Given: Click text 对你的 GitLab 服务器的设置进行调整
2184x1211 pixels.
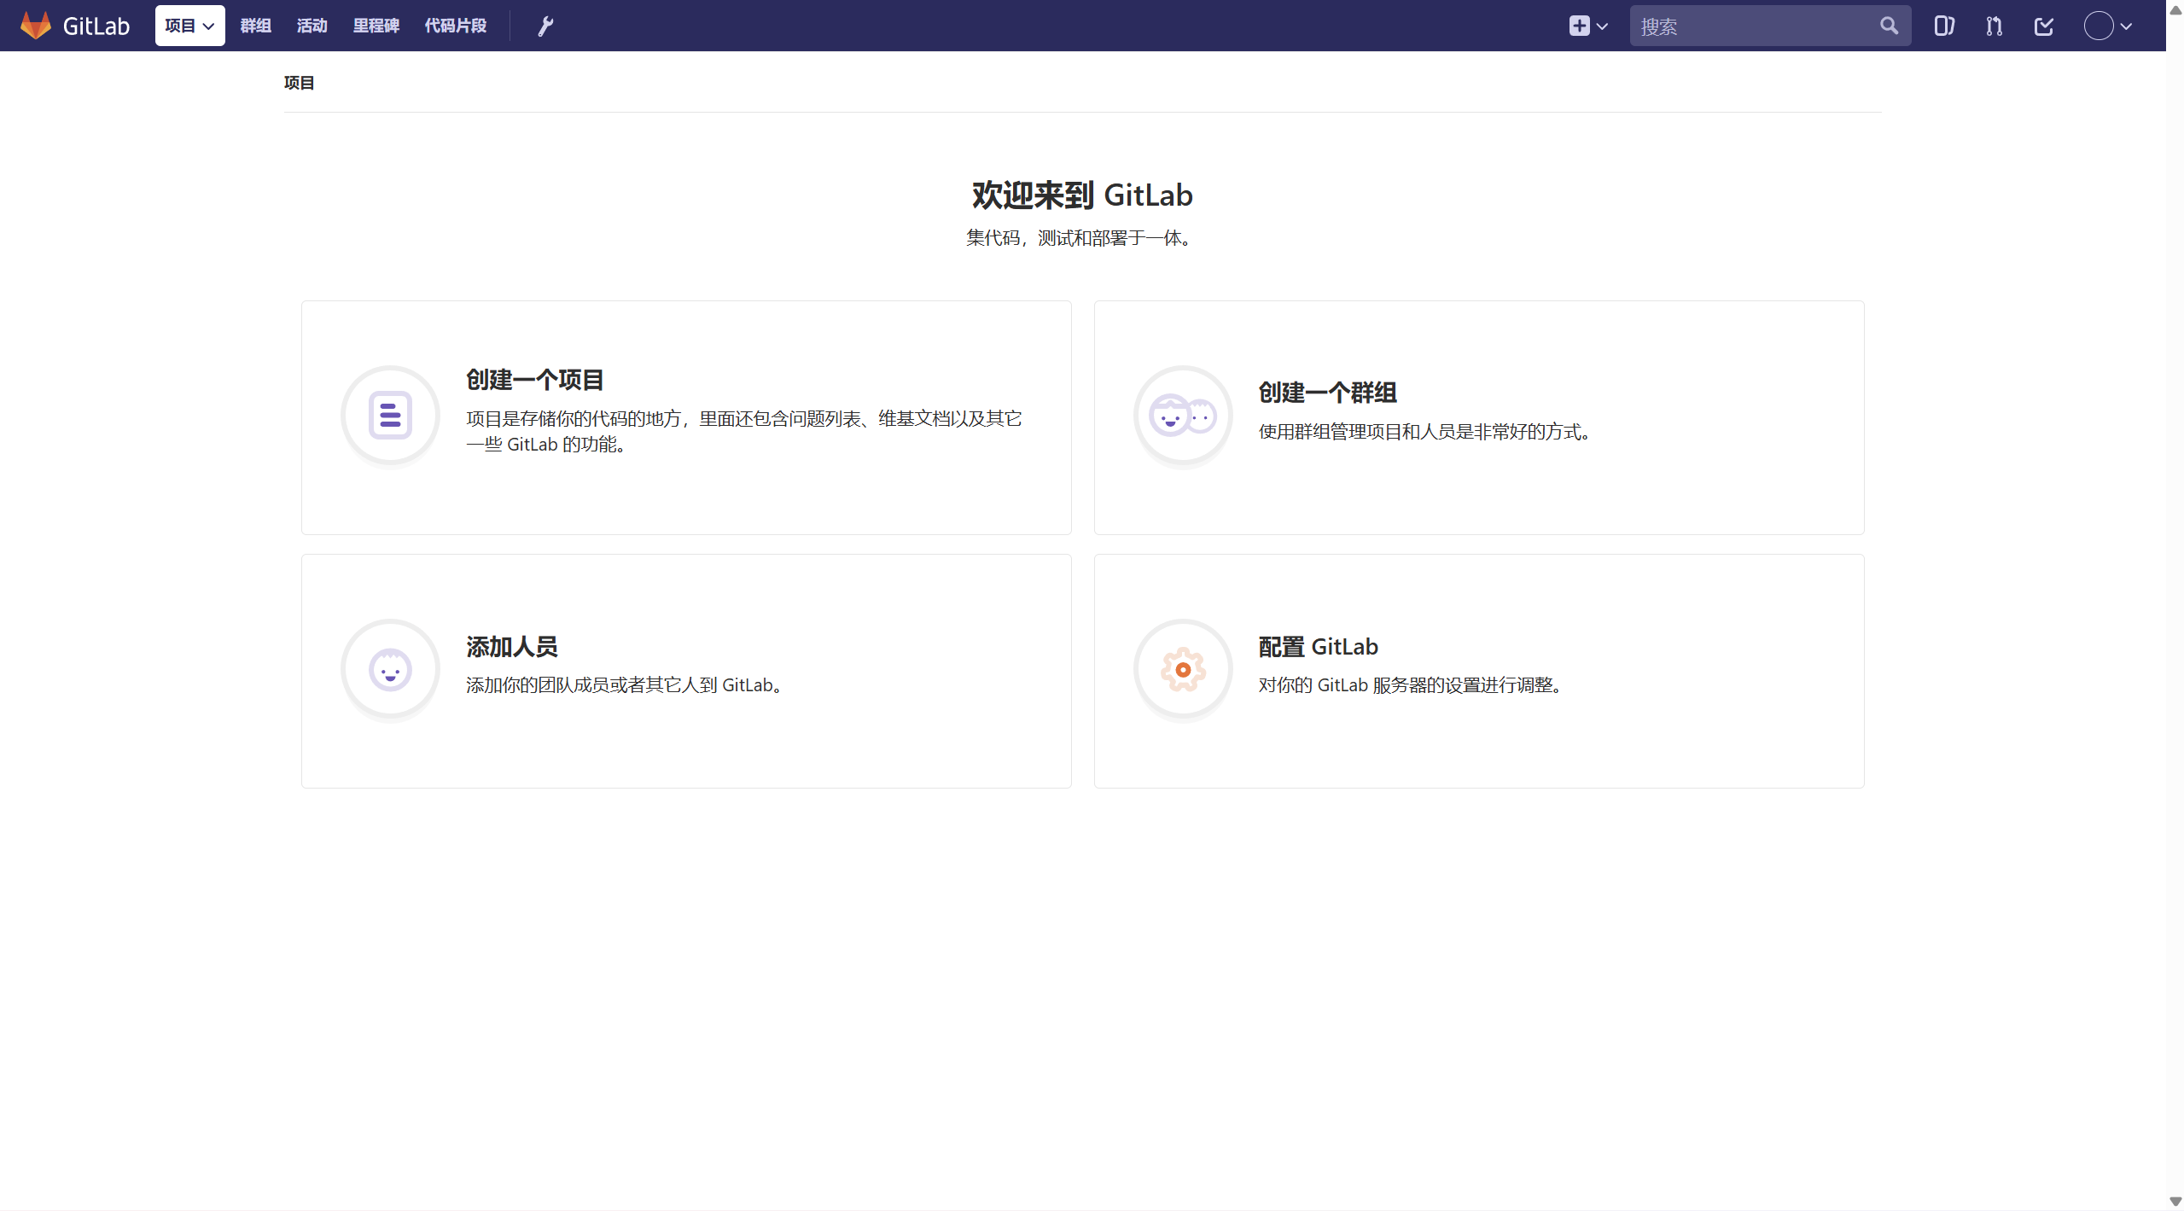Looking at the screenshot, I should (1412, 685).
